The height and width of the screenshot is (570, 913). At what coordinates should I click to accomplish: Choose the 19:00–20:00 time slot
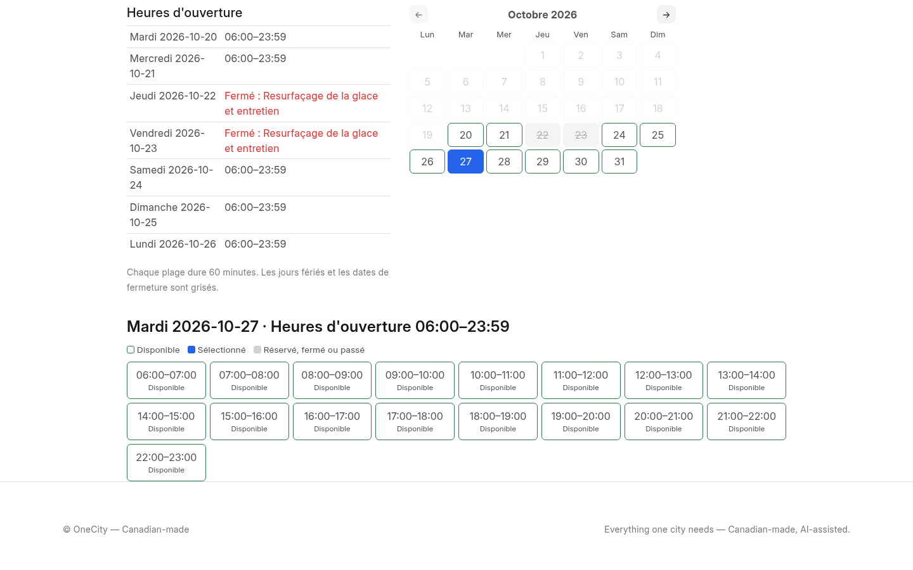(581, 421)
